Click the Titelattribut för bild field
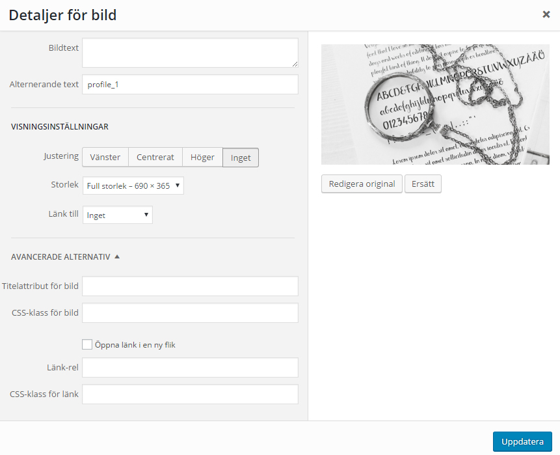The height and width of the screenshot is (455, 560). [190, 286]
